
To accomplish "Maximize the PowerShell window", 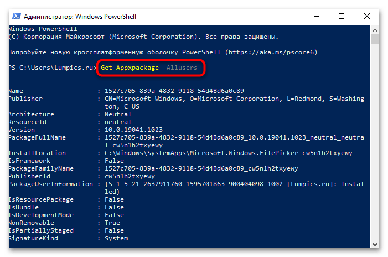I will (x=342, y=17).
